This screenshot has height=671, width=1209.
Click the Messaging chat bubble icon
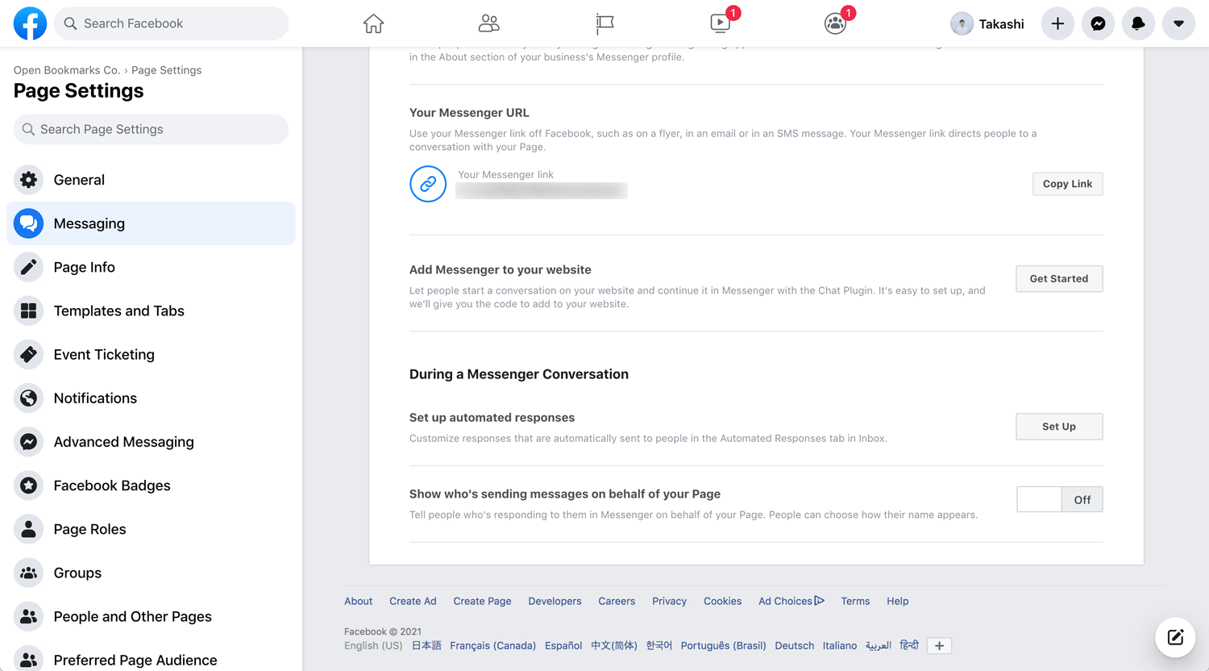pos(28,223)
